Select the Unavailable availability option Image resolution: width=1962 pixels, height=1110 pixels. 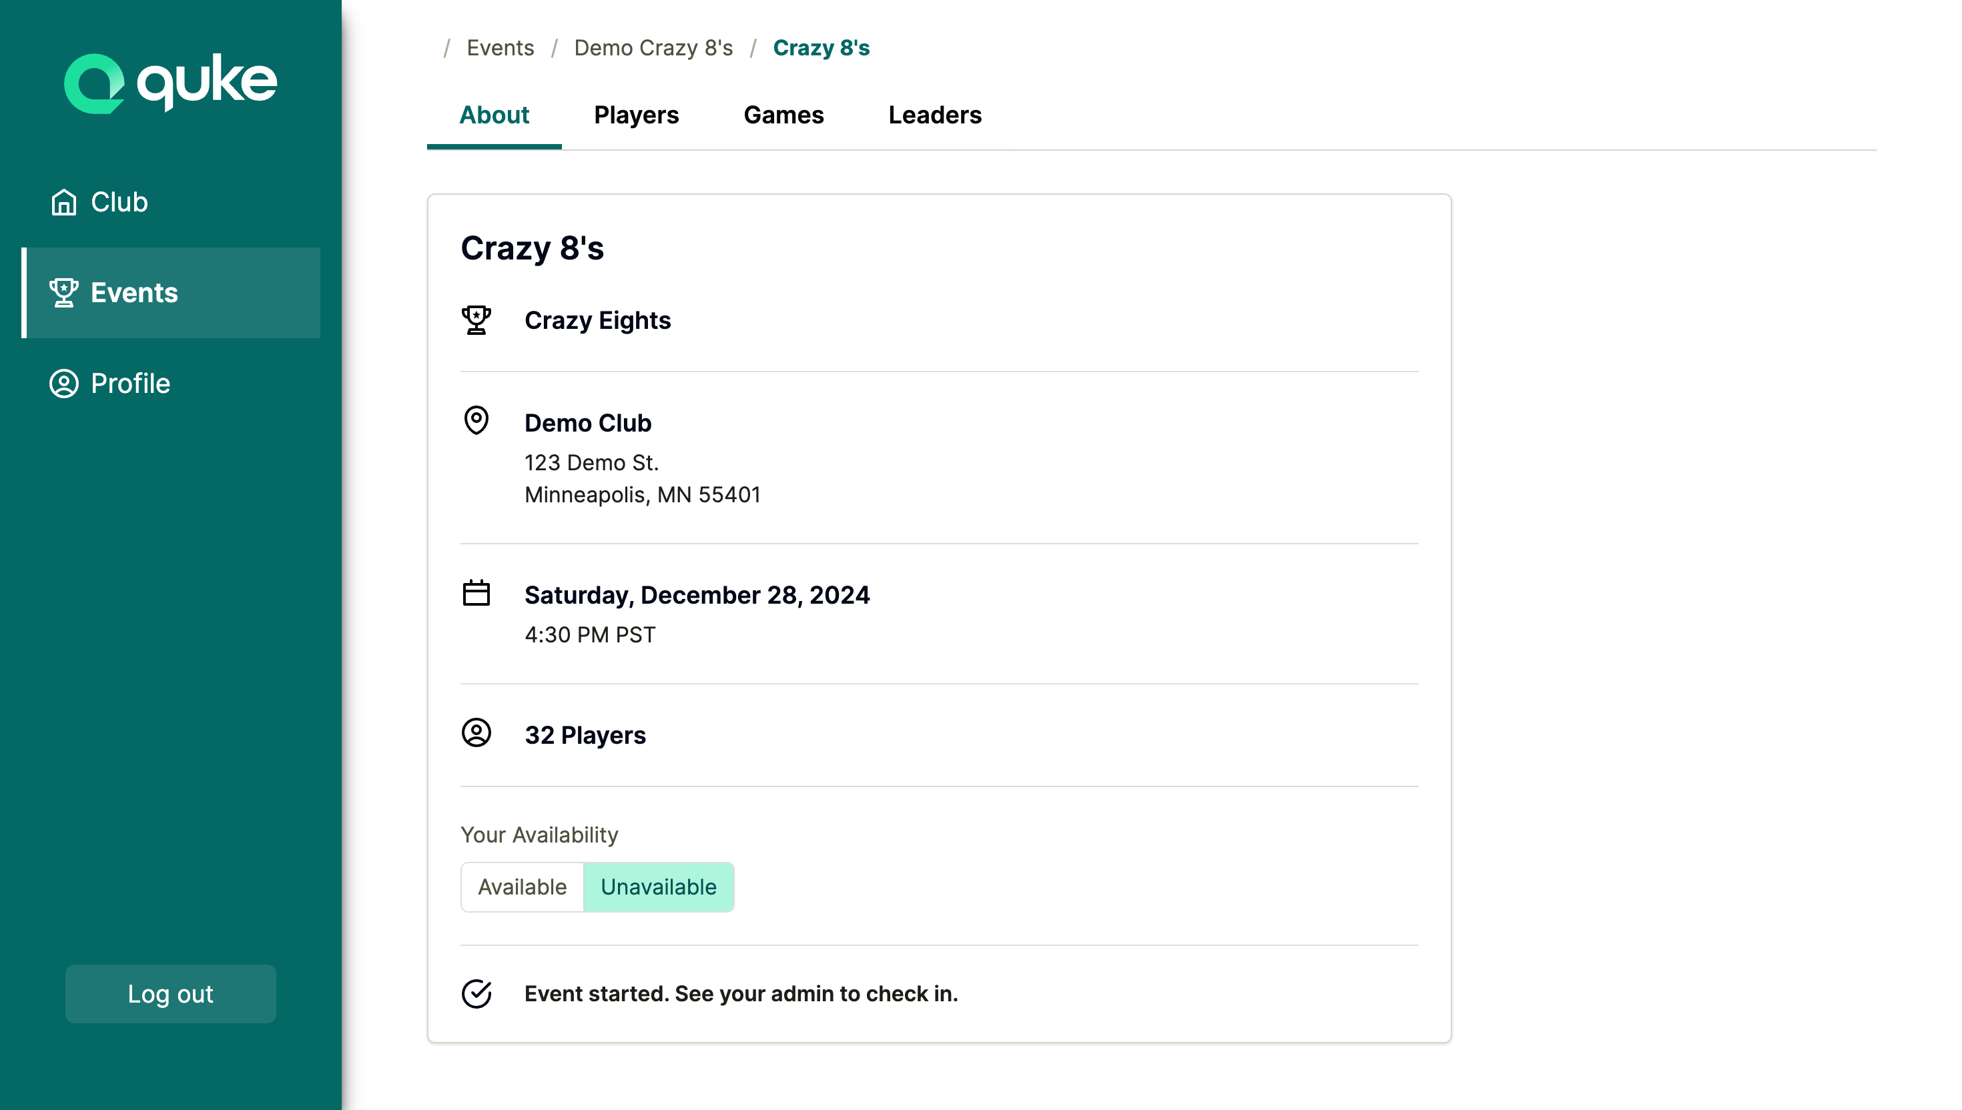[x=659, y=887]
